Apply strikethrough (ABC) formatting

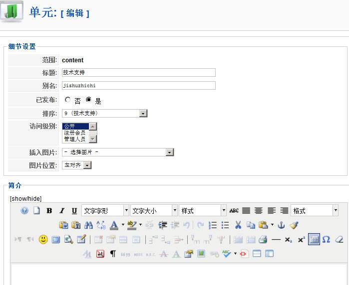234,211
